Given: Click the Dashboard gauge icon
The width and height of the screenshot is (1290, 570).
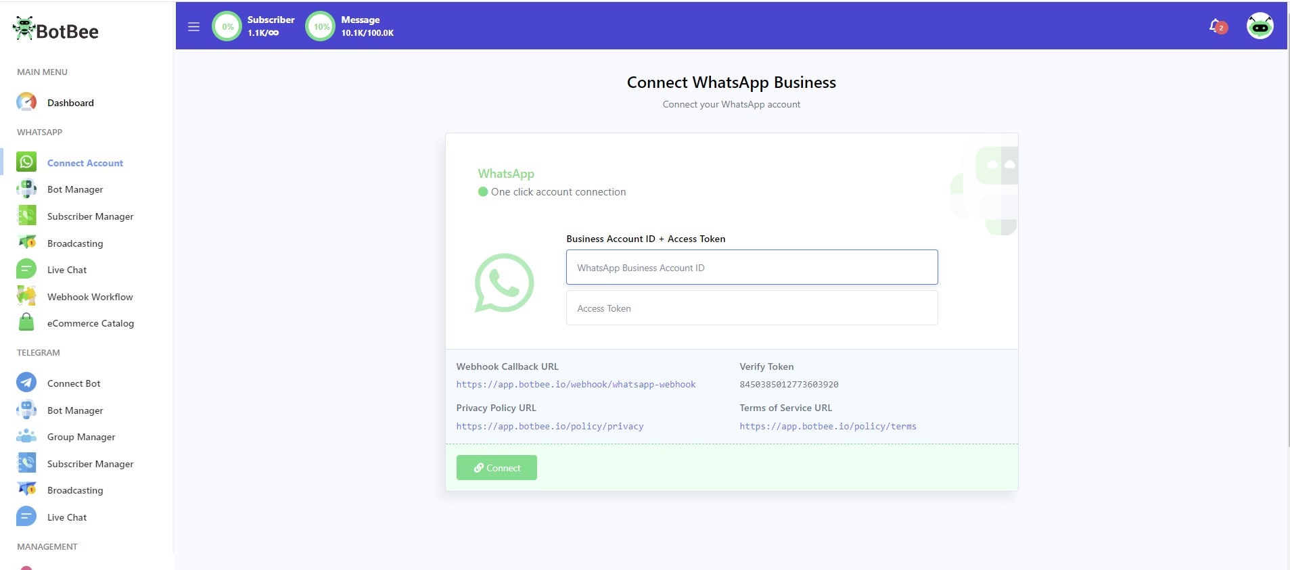Looking at the screenshot, I should pos(26,102).
